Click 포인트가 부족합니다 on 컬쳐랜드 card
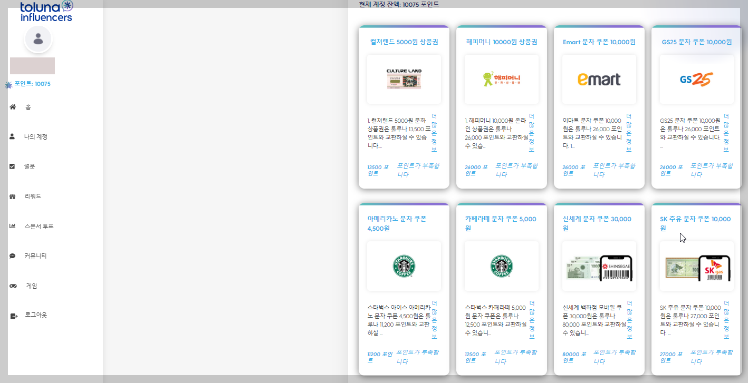This screenshot has width=748, height=383. tap(418, 170)
